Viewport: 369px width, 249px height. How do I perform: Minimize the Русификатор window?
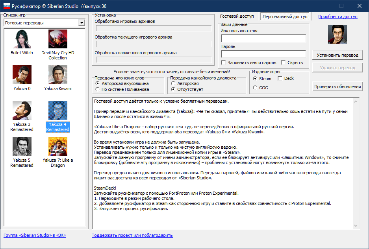324,6
